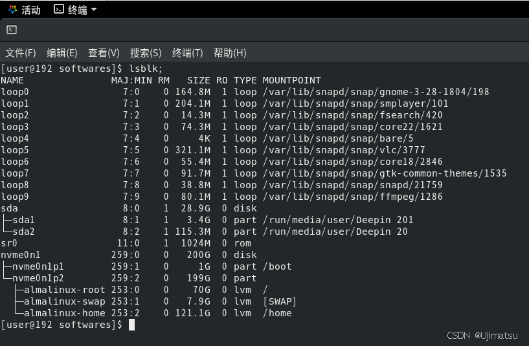Click the nvme0n1p1 partition name
The image size is (529, 346).
tap(38, 266)
